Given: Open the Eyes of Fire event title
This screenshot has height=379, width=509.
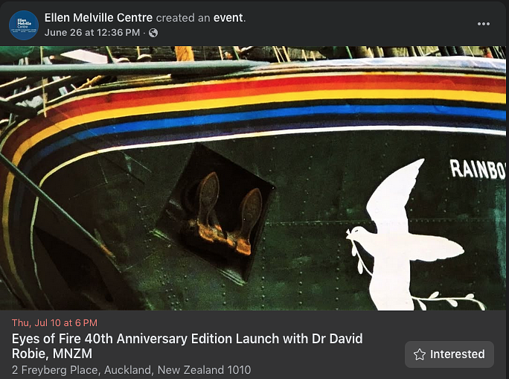Looking at the screenshot, I should [187, 346].
